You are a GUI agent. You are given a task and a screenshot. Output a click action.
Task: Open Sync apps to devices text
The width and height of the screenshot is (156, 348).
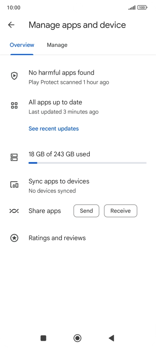(x=59, y=181)
